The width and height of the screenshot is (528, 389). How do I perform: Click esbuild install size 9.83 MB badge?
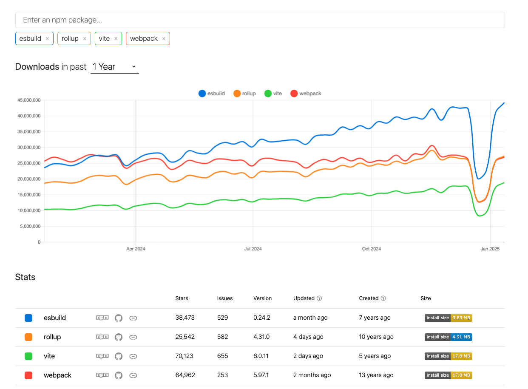tap(449, 318)
